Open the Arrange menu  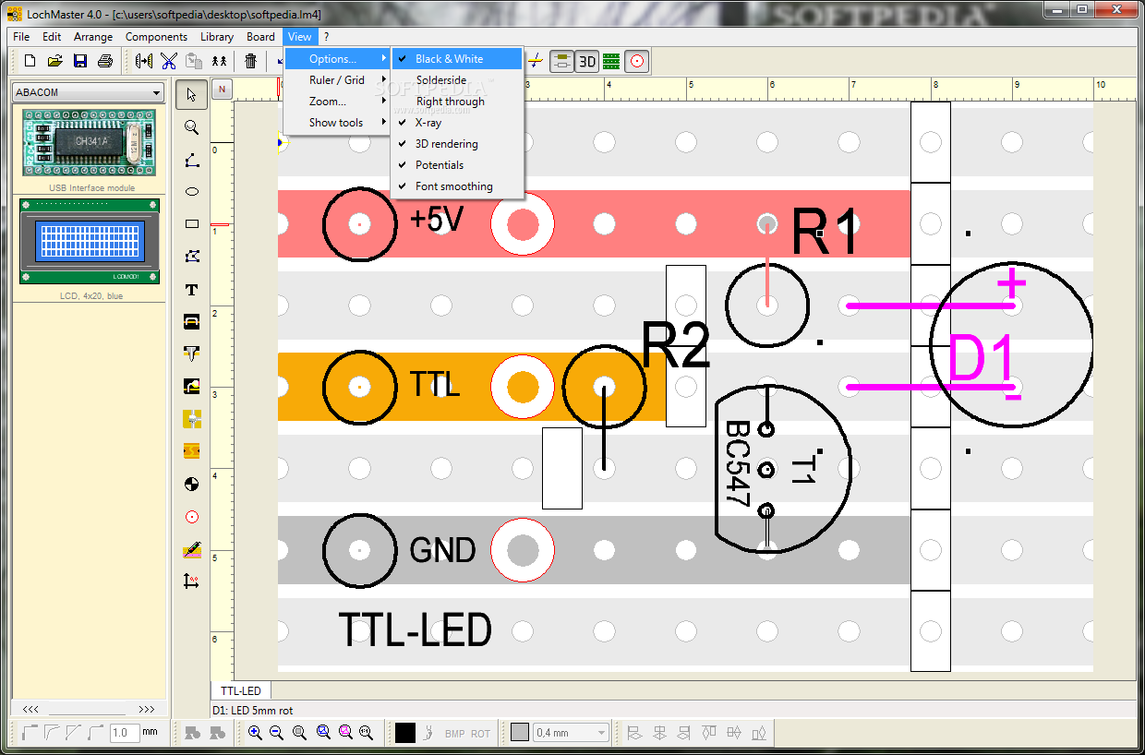93,37
